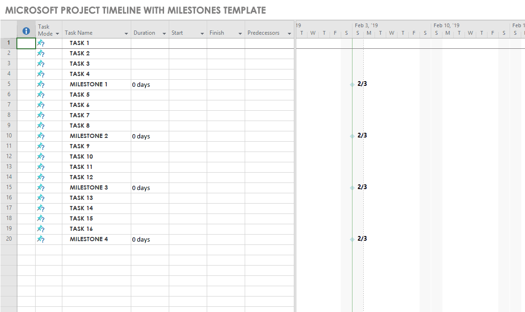The image size is (525, 312).
Task: Select the MILESTONE 4 diamond marker in Gantt chart
Action: click(352, 239)
